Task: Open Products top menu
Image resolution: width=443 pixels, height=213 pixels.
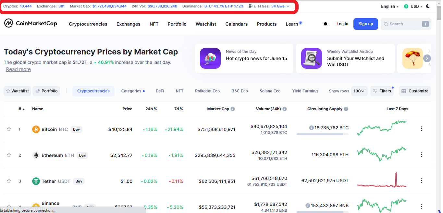Action: [267, 24]
